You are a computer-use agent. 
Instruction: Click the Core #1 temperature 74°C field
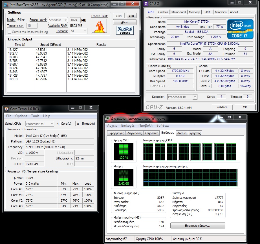(41, 195)
